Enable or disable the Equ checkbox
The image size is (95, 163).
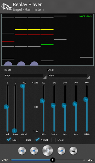[x=8, y=140]
